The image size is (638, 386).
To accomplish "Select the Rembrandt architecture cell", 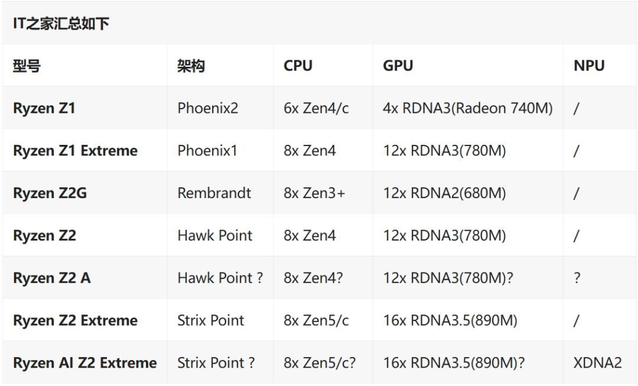I will pyautogui.click(x=214, y=193).
